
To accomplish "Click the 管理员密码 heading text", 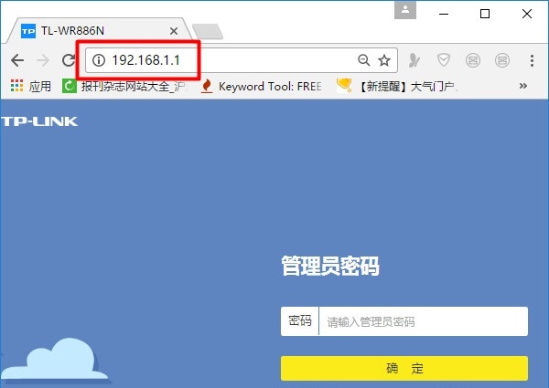I will [329, 266].
